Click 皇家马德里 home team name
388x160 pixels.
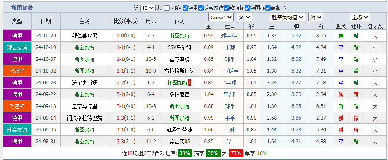[x=85, y=106]
